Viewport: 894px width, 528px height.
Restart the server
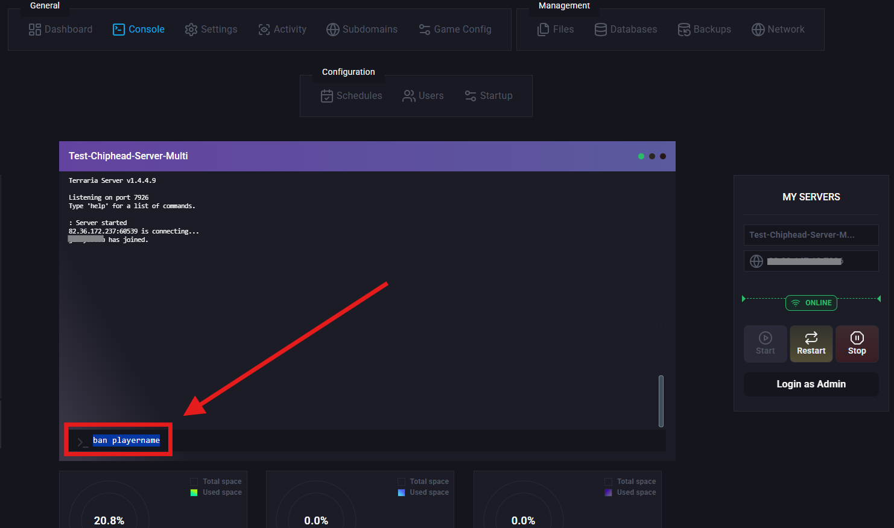point(811,344)
